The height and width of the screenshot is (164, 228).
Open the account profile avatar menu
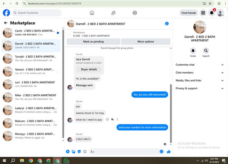tap(220, 13)
